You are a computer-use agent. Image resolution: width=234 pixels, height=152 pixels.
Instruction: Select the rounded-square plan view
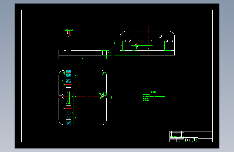[x=83, y=97]
